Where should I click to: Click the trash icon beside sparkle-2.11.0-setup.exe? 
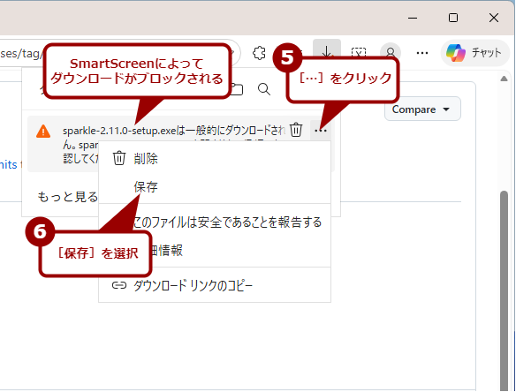click(296, 130)
